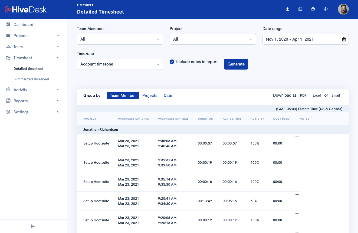The height and width of the screenshot is (233, 358).
Task: Open the Summarized timesheet page
Action: point(31,79)
